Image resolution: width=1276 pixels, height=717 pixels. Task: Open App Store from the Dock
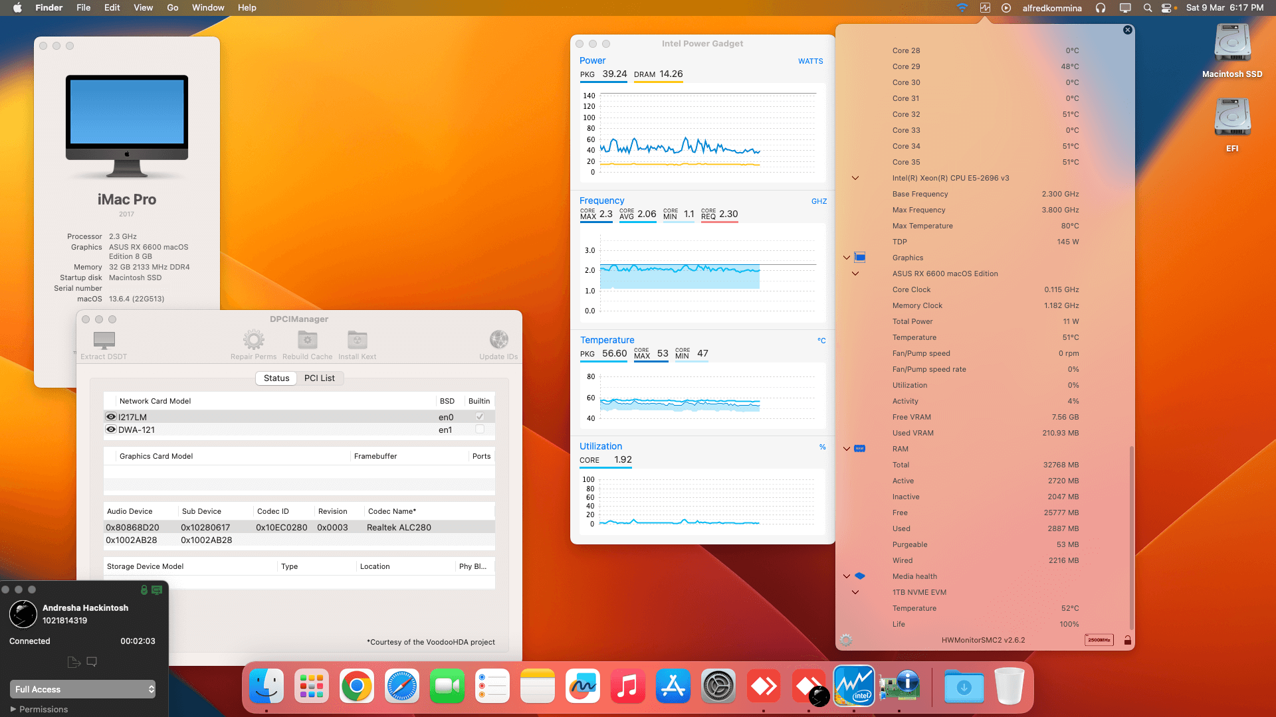673,686
